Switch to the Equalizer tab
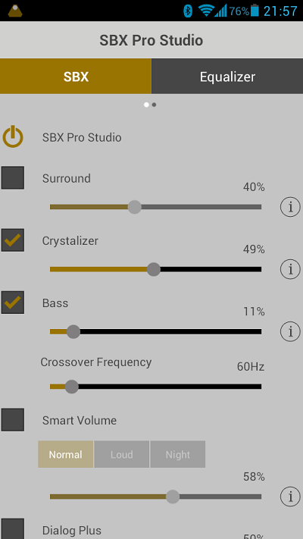This screenshot has width=303, height=539. point(227,77)
